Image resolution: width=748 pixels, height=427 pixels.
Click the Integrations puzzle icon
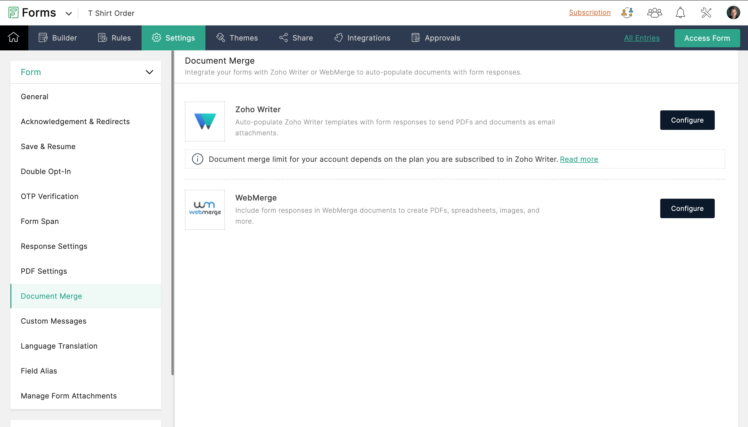click(338, 38)
